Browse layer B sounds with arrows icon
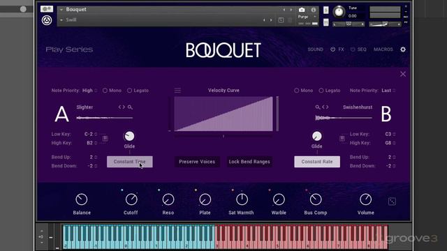This screenshot has height=251, width=447. click(325, 107)
